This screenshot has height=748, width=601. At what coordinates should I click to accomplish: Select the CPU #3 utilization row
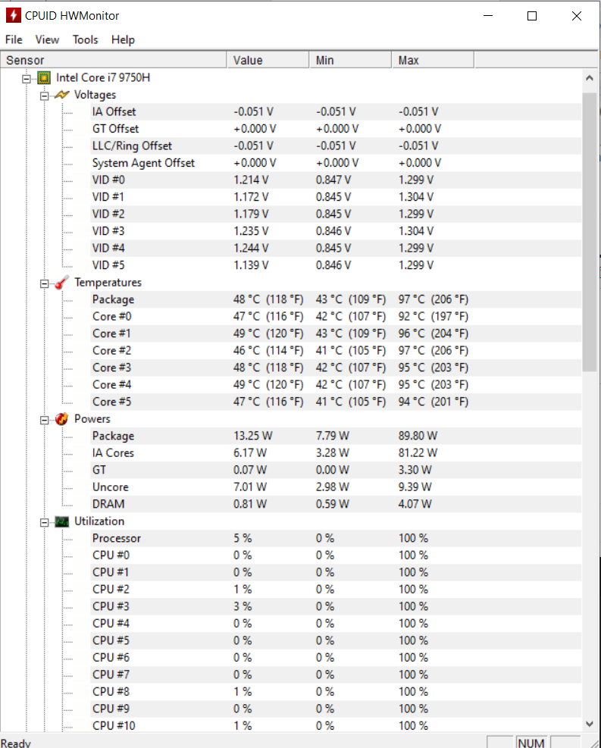pyautogui.click(x=336, y=606)
